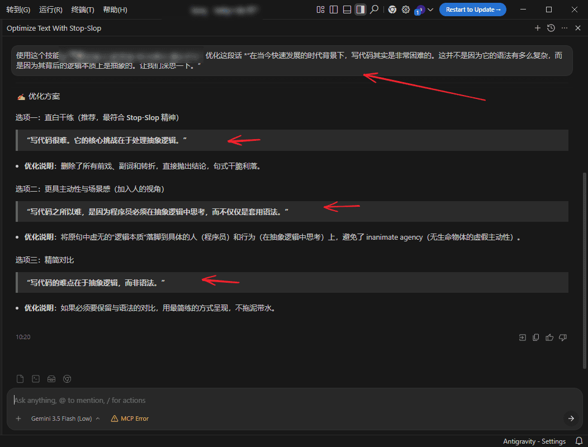Open the 运行(R) menu
The width and height of the screenshot is (588, 447).
click(x=51, y=9)
